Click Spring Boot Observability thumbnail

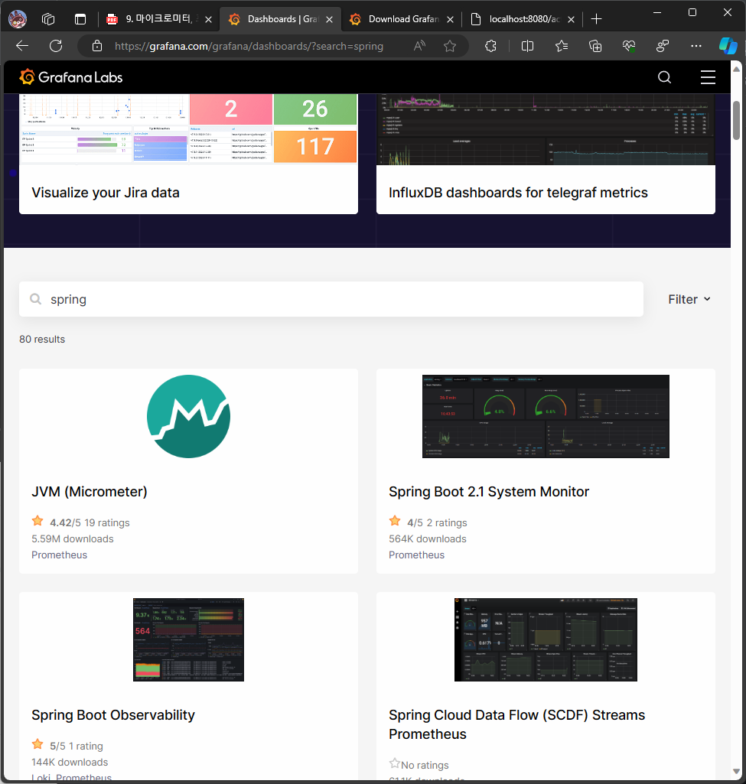(x=188, y=639)
